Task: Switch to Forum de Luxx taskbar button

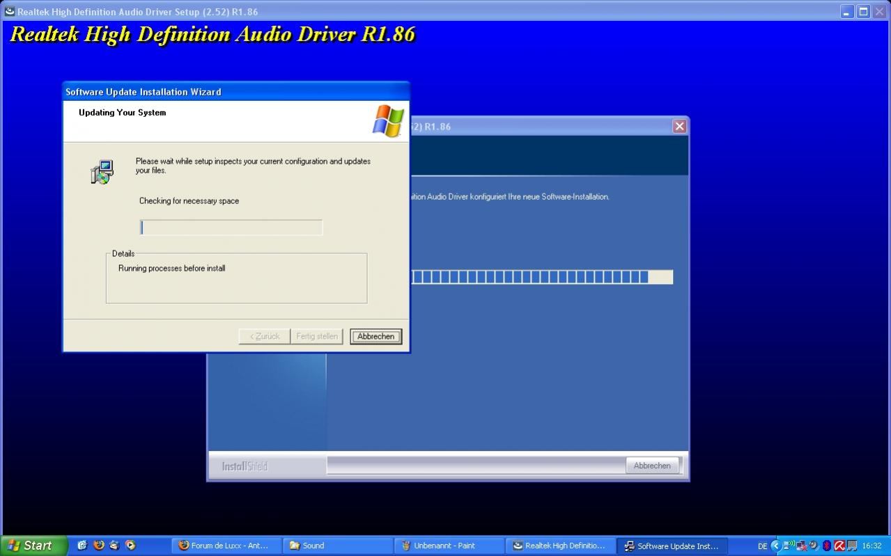Action: (226, 546)
